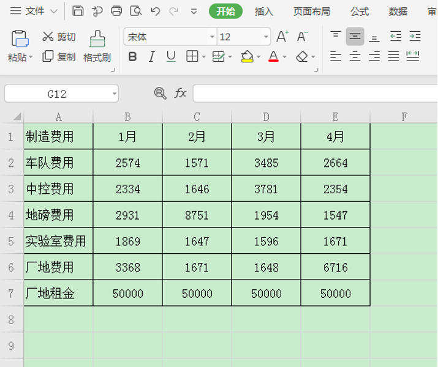Activate 格式刷 format painter
The image size is (438, 367).
[x=97, y=46]
